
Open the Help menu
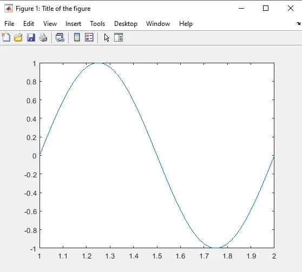pyautogui.click(x=186, y=24)
